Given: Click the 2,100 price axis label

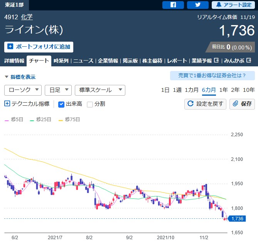Looking at the screenshot, I should pyautogui.click(x=237, y=159).
